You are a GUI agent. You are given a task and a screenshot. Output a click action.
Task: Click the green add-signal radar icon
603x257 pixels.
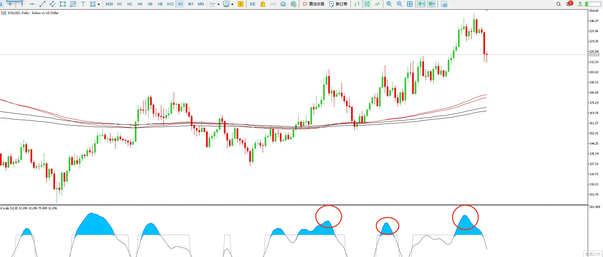[294, 4]
